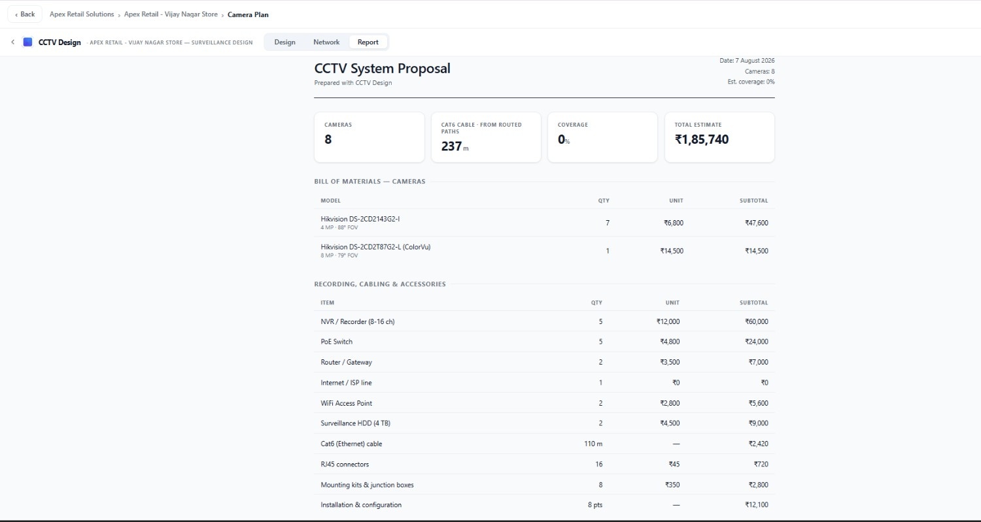Click the CCTV System Proposal heading

pyautogui.click(x=382, y=69)
